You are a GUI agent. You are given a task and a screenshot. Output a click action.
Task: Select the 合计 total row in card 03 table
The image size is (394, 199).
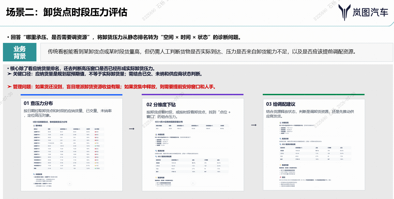316,159
